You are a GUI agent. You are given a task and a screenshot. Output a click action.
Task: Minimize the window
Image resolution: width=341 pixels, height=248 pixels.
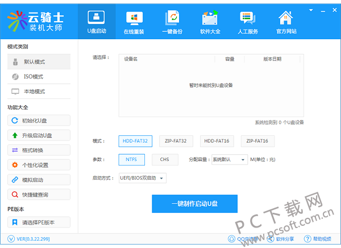click(x=323, y=11)
